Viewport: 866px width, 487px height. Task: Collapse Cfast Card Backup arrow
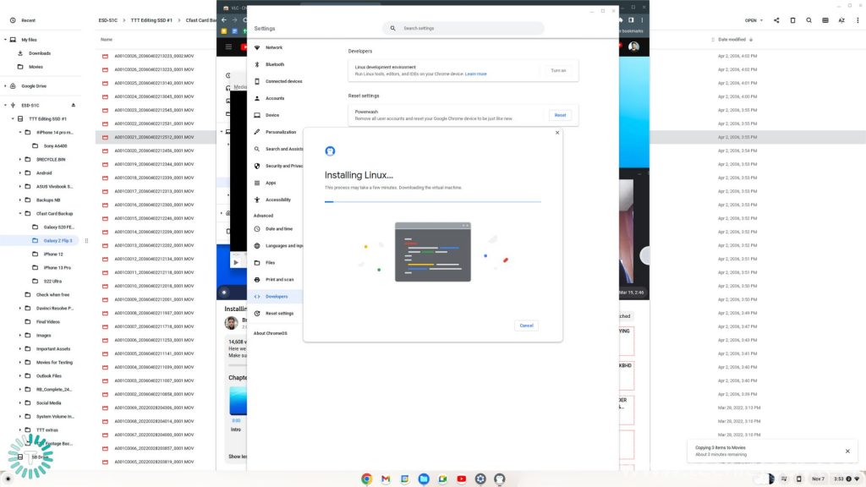pos(20,214)
